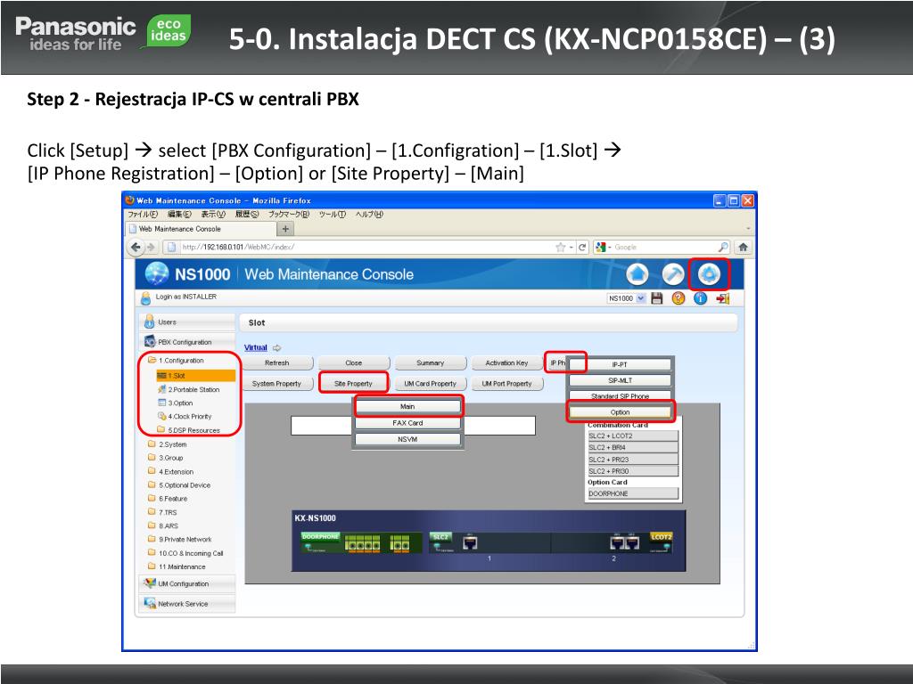Select 1.Slot in the tree

tap(195, 376)
